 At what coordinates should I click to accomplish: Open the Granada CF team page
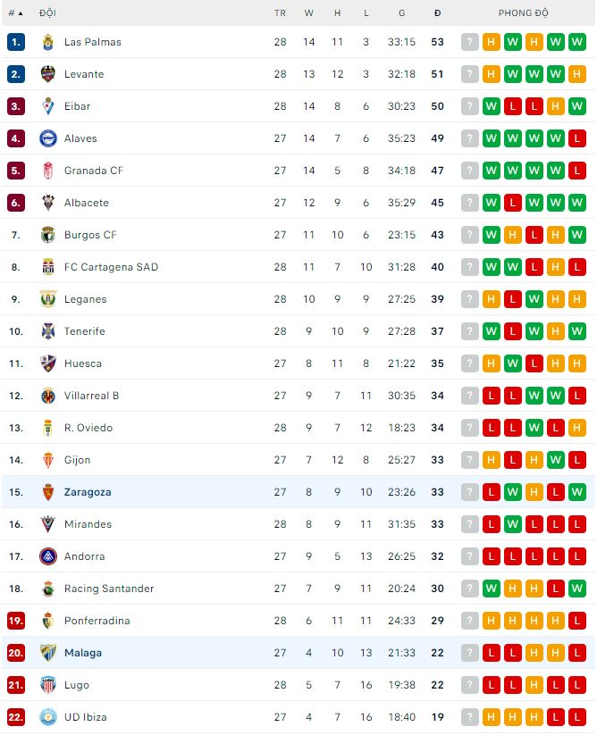click(x=94, y=171)
